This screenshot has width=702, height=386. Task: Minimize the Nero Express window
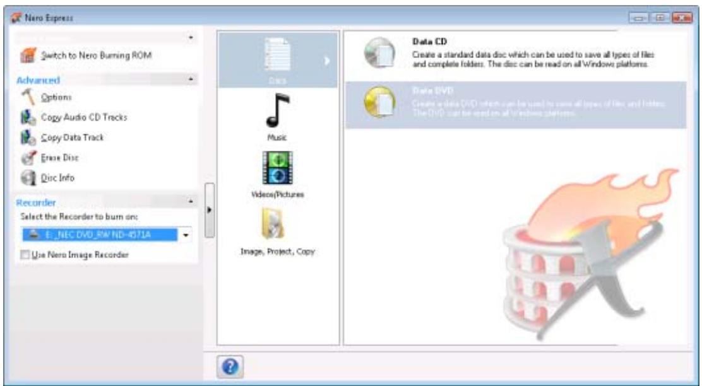639,18
